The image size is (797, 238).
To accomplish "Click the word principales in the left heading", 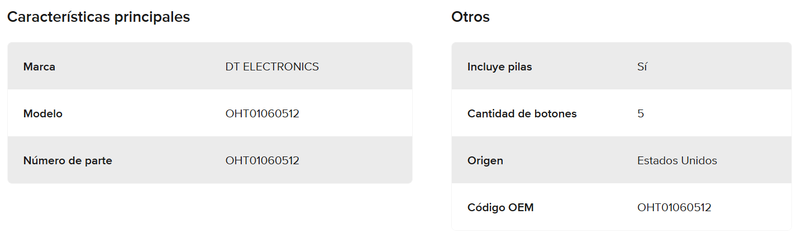I will pyautogui.click(x=152, y=17).
